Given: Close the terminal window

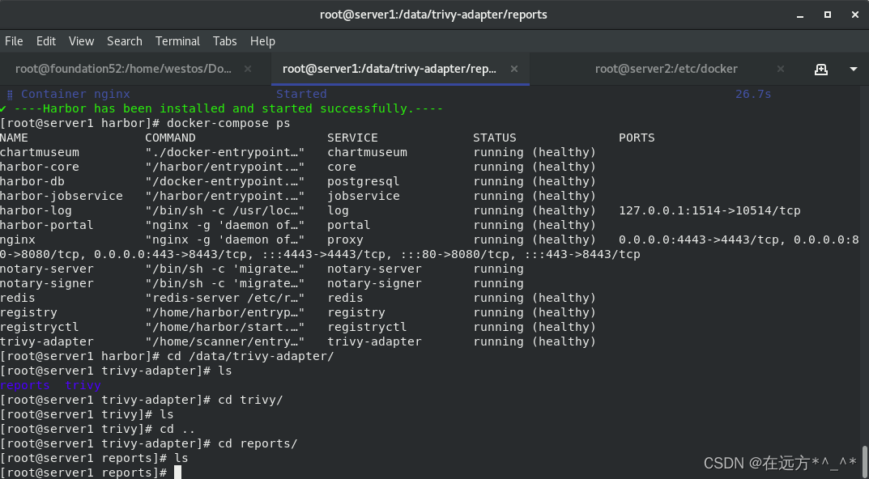Looking at the screenshot, I should click(854, 15).
